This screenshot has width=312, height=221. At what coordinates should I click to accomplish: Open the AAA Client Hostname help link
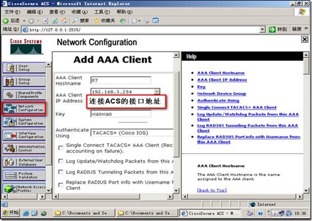(x=221, y=73)
